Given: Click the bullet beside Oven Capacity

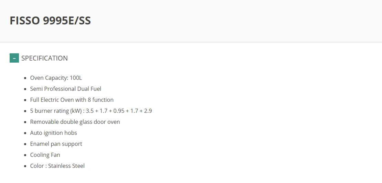Looking at the screenshot, I should (25, 78).
